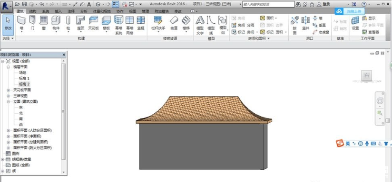The width and height of the screenshot is (392, 182).
Task: Expand the 族 (Families) tree node
Action: pos(2,171)
